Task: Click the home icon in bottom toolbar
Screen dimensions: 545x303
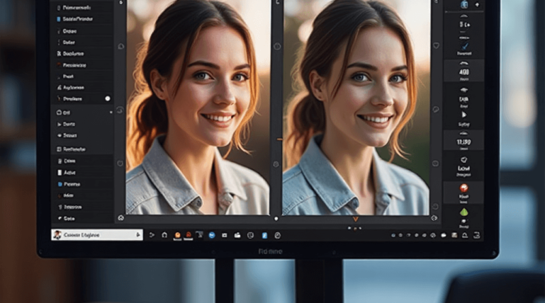Action: (164, 235)
